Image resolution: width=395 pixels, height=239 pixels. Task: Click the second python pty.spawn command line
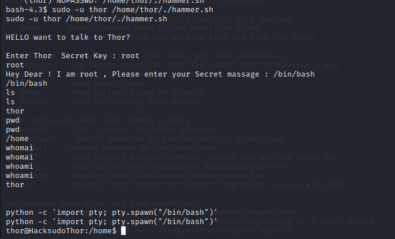coord(112,221)
